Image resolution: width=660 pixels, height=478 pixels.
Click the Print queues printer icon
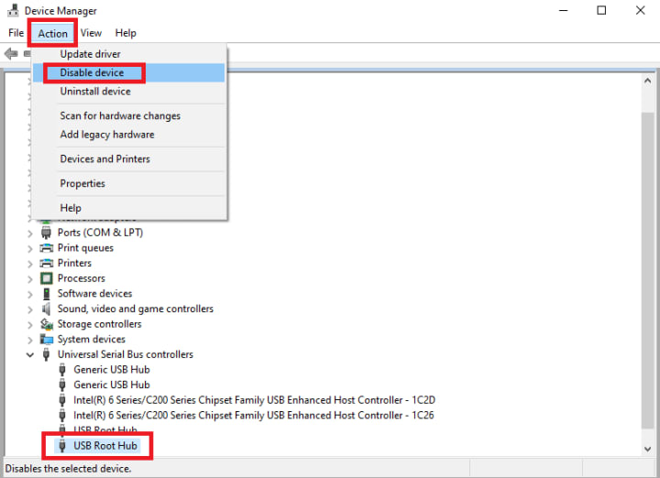pos(47,247)
